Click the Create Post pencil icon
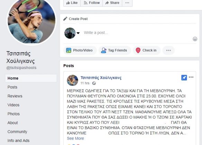Image resolution: width=202 pixels, height=145 pixels. tap(65, 19)
